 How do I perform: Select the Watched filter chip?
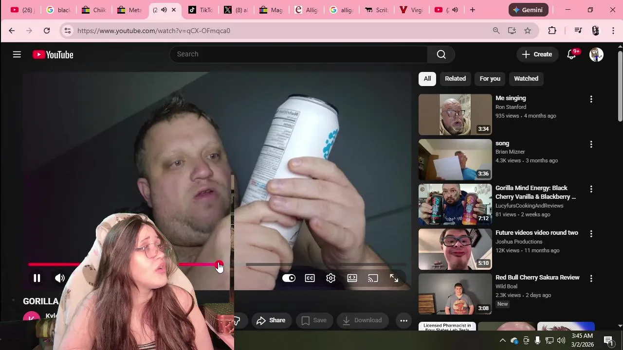[526, 79]
